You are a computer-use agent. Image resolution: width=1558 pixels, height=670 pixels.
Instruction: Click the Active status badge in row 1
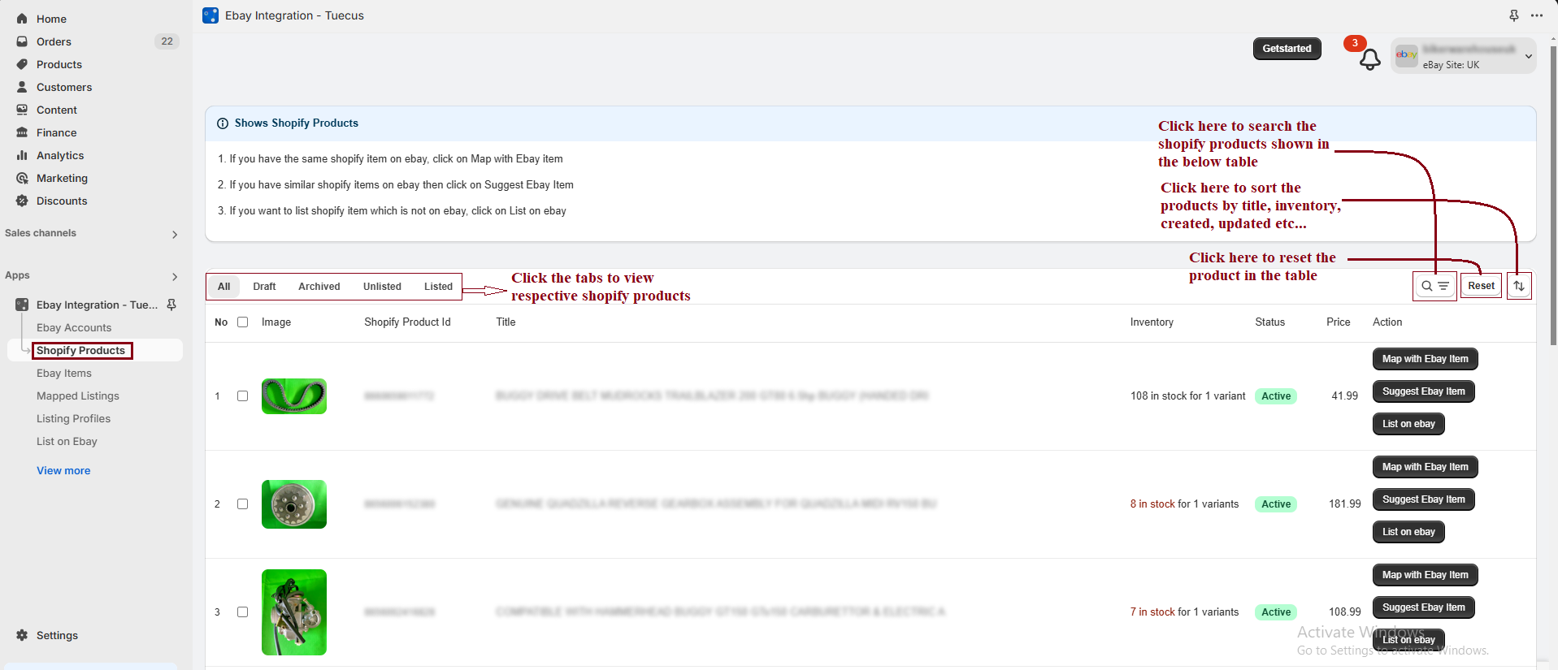(1276, 396)
